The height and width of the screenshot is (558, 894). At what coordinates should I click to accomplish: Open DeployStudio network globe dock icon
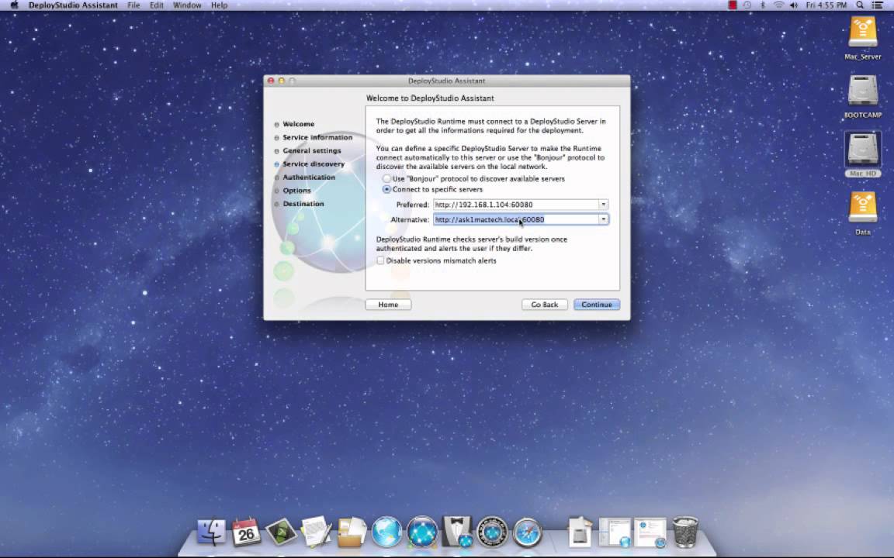point(422,532)
